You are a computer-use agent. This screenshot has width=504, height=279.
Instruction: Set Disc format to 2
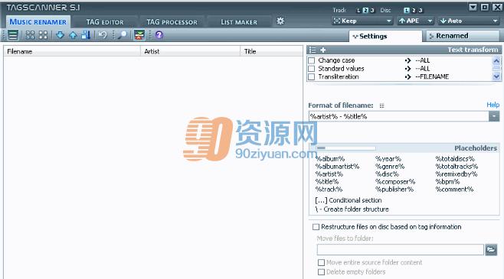[414, 10]
